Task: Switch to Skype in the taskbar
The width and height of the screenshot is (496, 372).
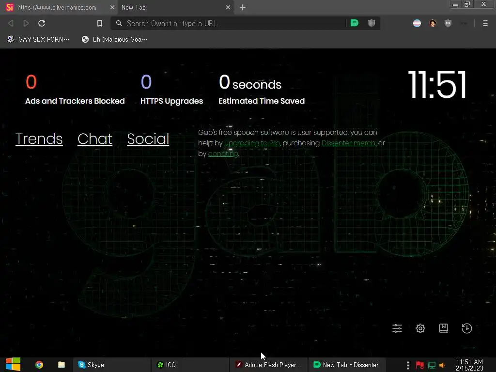Action: tap(112, 365)
